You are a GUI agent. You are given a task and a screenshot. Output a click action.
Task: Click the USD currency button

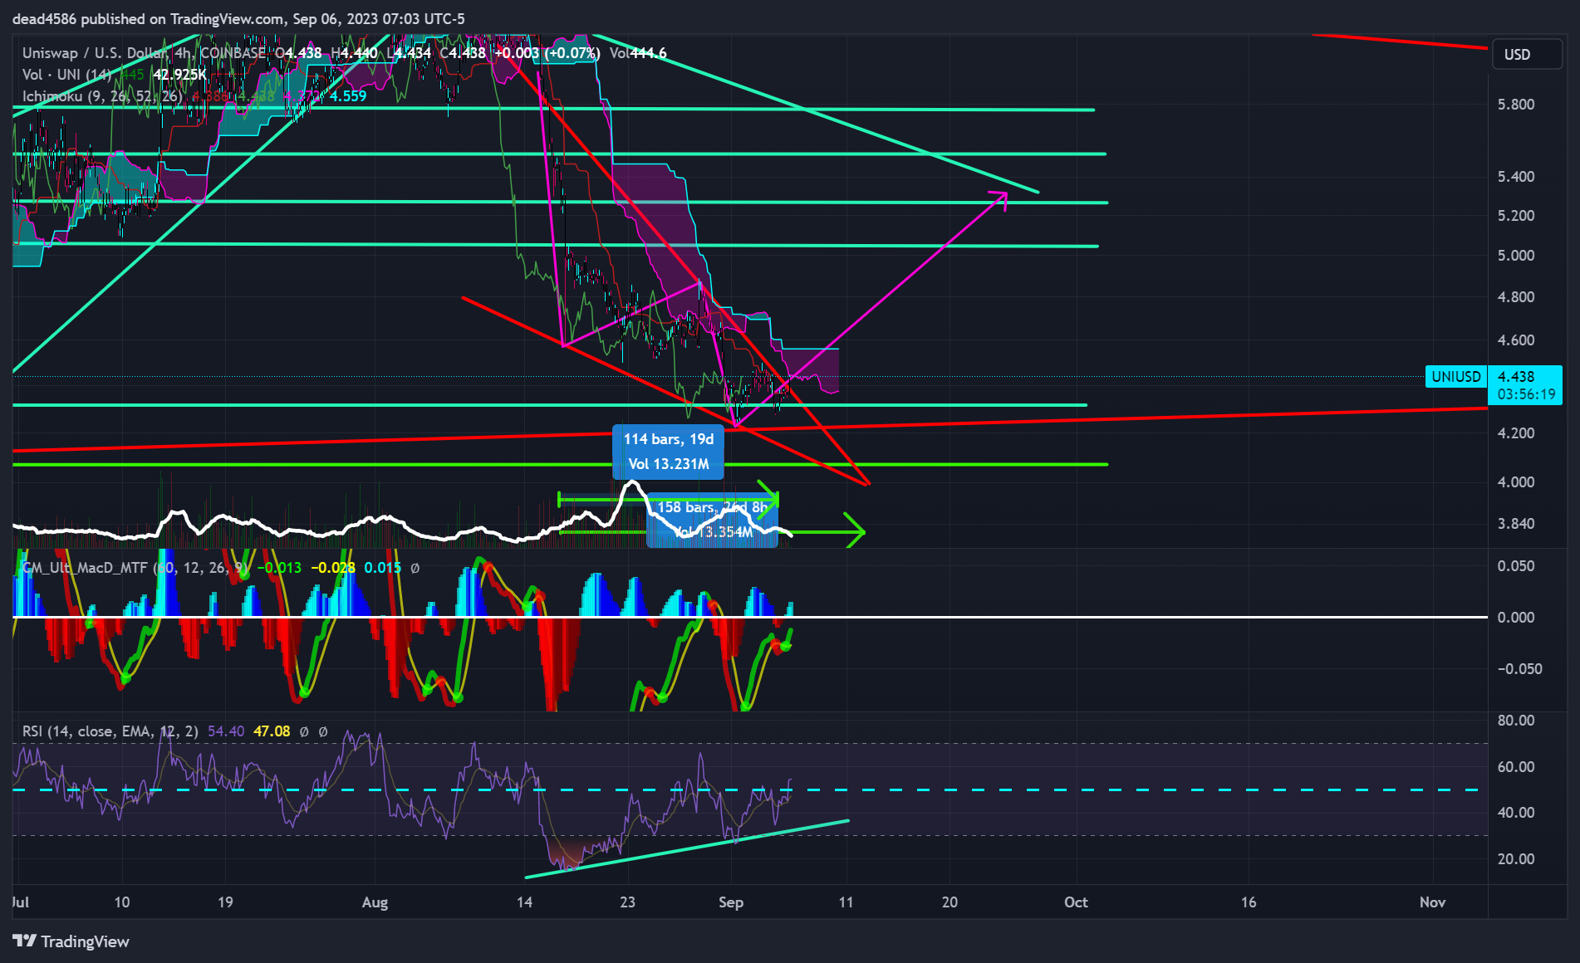click(x=1527, y=54)
